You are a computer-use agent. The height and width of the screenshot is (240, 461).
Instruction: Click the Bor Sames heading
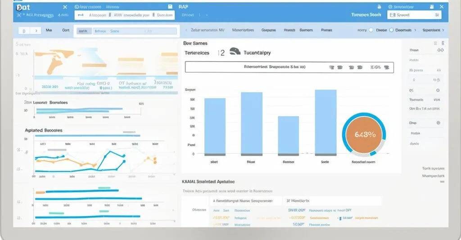coord(195,43)
